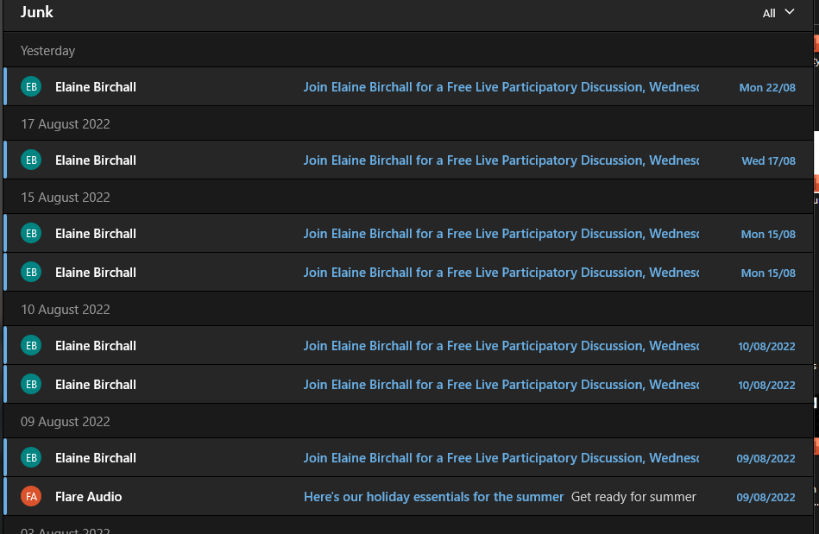Click the EB avatar on the 09/08/2022 Elaine Birchall email
819x534 pixels.
point(31,458)
